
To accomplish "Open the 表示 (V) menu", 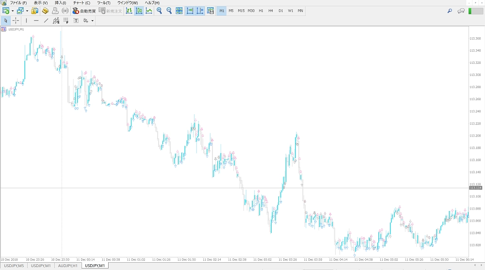I will click(41, 3).
